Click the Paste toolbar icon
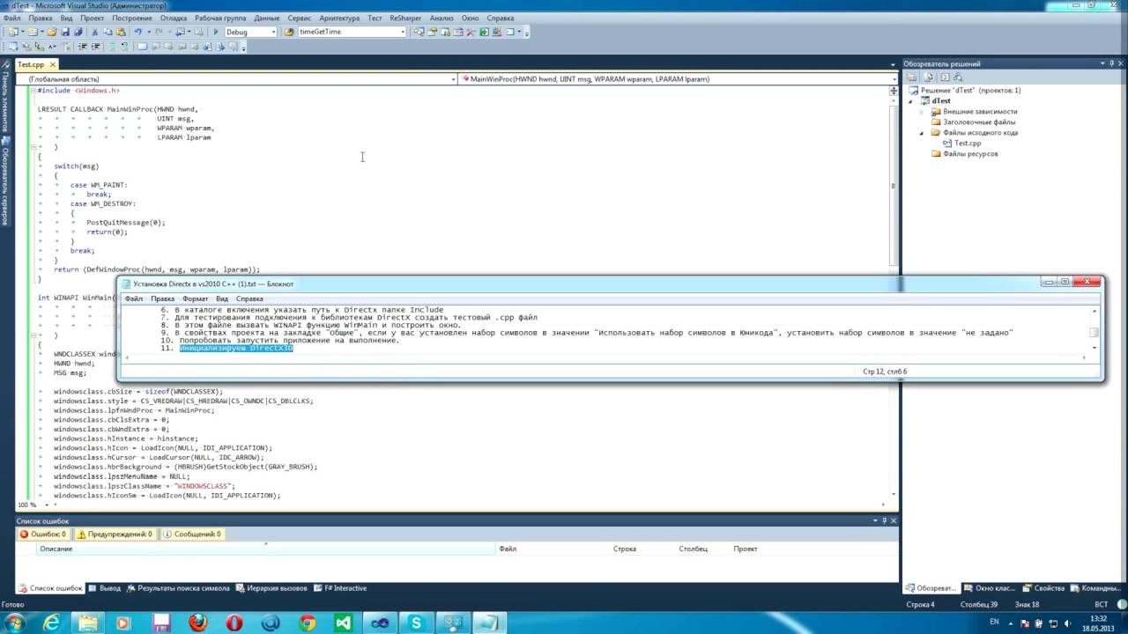 [x=121, y=32]
